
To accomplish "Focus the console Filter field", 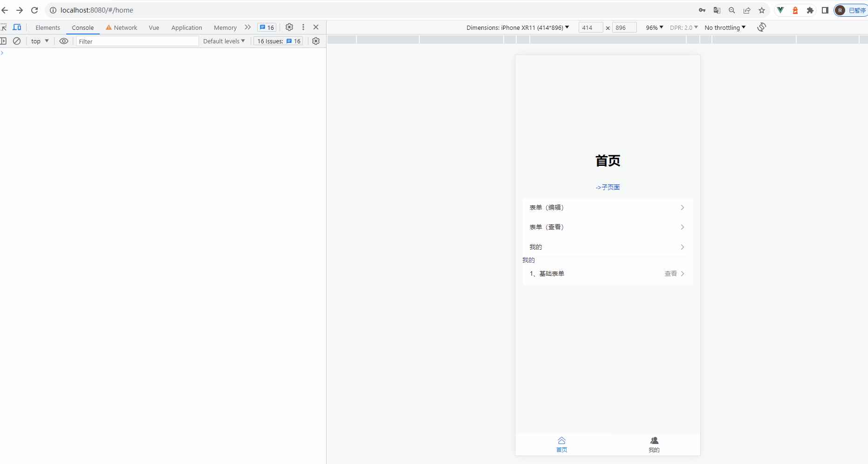I will [137, 41].
